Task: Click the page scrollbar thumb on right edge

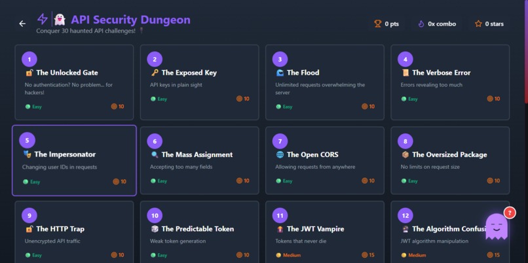Action: pos(526,50)
